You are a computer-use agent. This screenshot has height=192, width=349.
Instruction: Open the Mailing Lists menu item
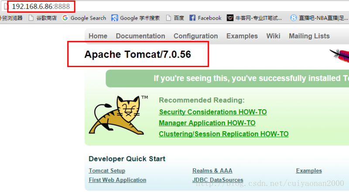pyautogui.click(x=309, y=36)
